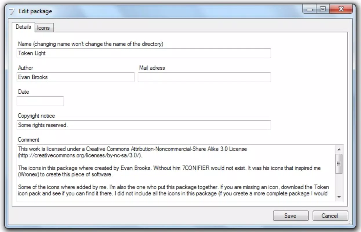Screen dimensions: 361x232
Task: Minimize the Edit package window
Action: point(310,10)
